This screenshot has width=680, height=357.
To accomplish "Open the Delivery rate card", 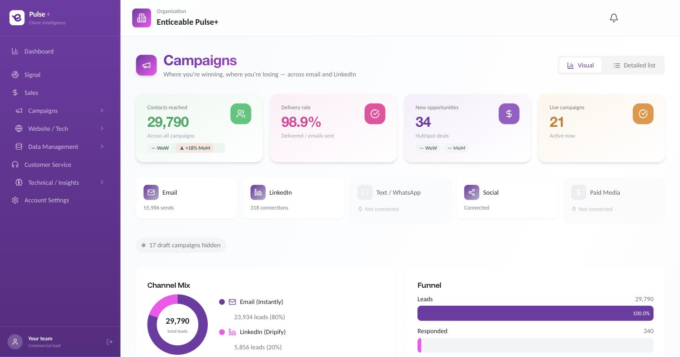I will 333,128.
